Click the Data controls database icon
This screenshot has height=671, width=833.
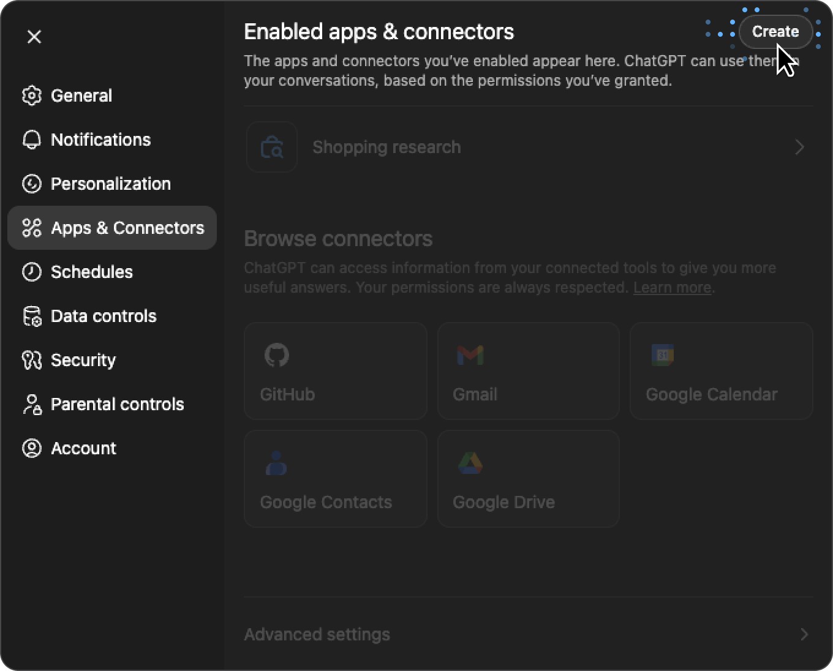click(32, 316)
